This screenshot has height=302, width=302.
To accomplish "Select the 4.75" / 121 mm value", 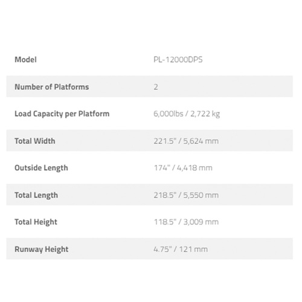I will coord(181,249).
